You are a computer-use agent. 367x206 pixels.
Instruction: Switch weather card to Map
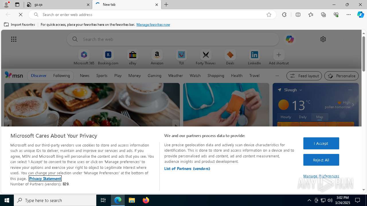pyautogui.click(x=319, y=117)
